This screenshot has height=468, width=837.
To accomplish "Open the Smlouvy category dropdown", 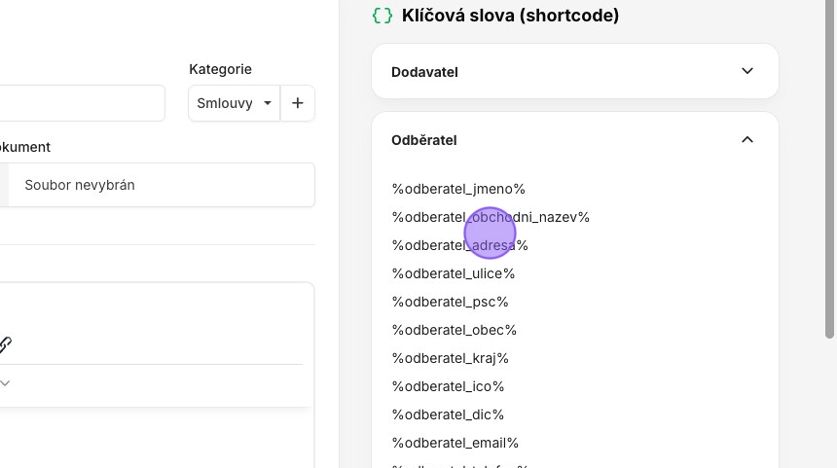I will 235,103.
